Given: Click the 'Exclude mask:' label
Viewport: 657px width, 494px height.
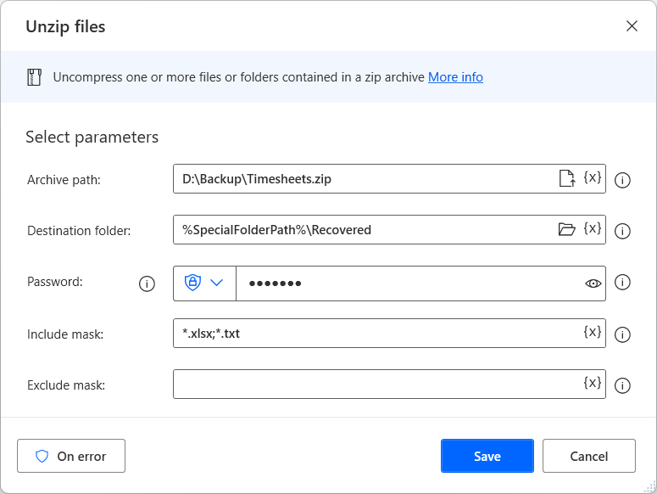Looking at the screenshot, I should [66, 385].
